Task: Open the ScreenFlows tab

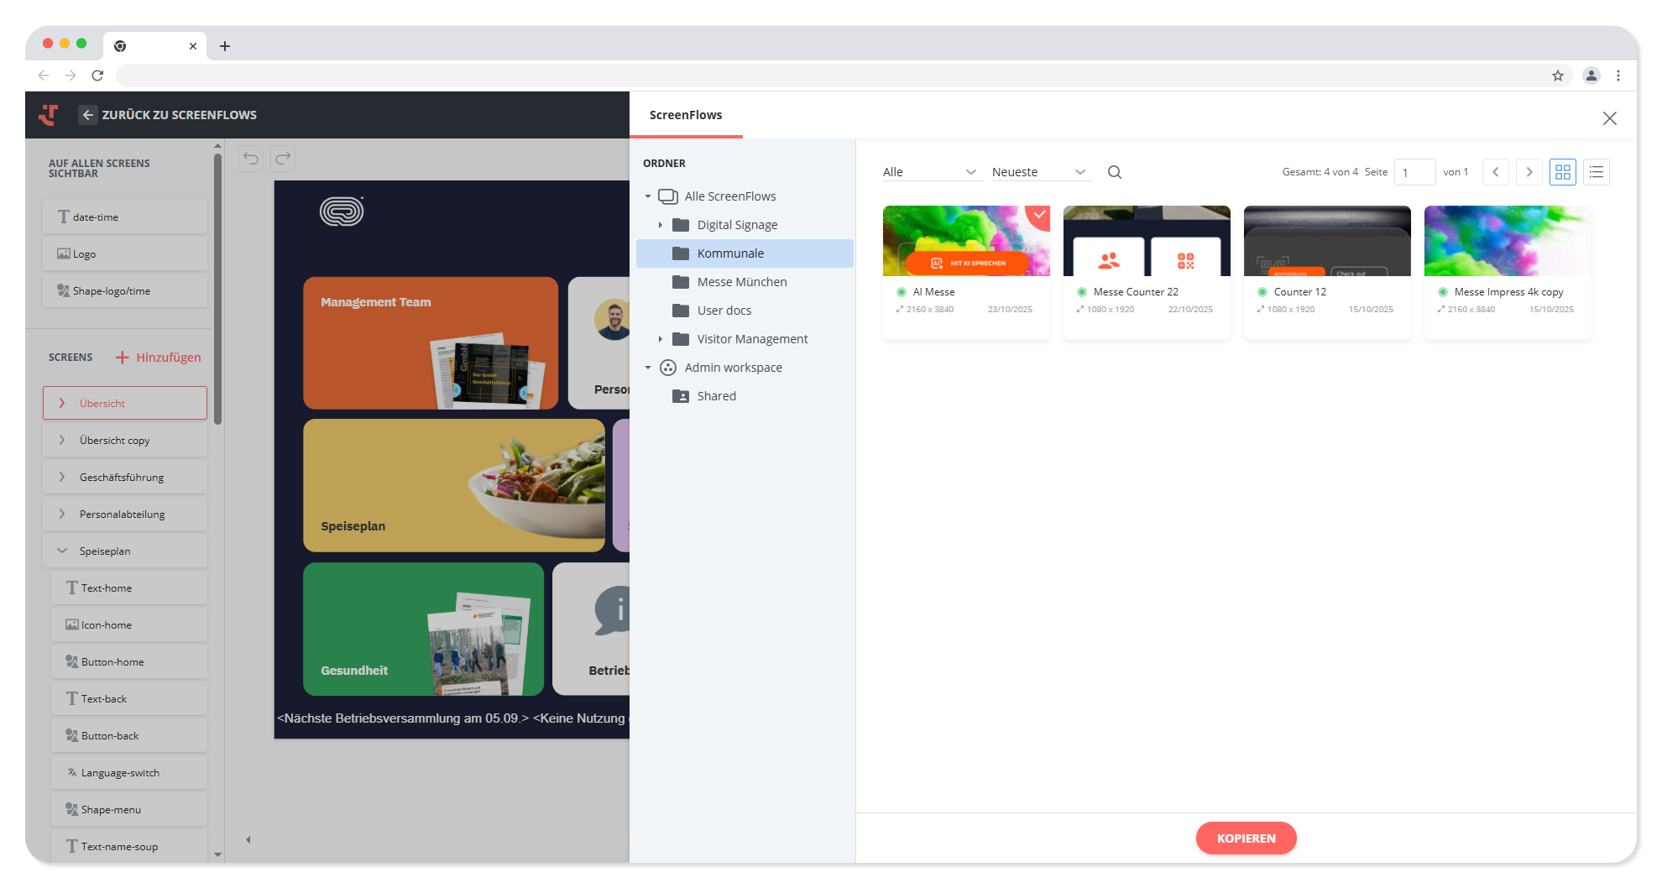Action: click(685, 115)
